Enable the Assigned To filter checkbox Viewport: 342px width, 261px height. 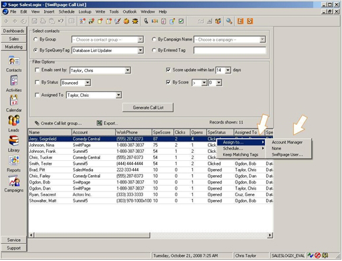tap(37, 95)
